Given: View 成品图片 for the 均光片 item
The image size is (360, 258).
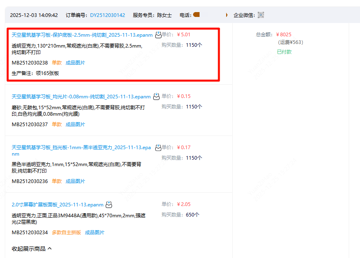Looking at the screenshot, I should 76,124.
